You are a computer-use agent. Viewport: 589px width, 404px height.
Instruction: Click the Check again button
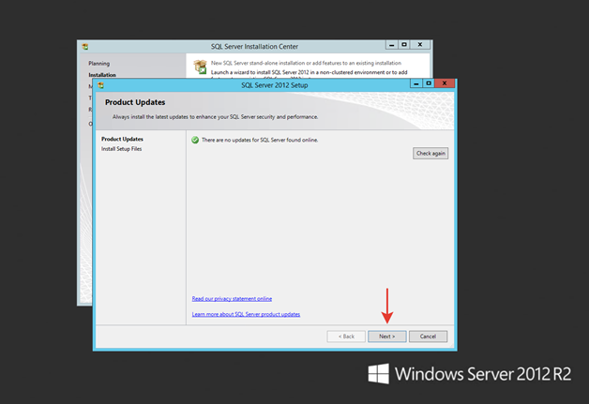pos(430,153)
